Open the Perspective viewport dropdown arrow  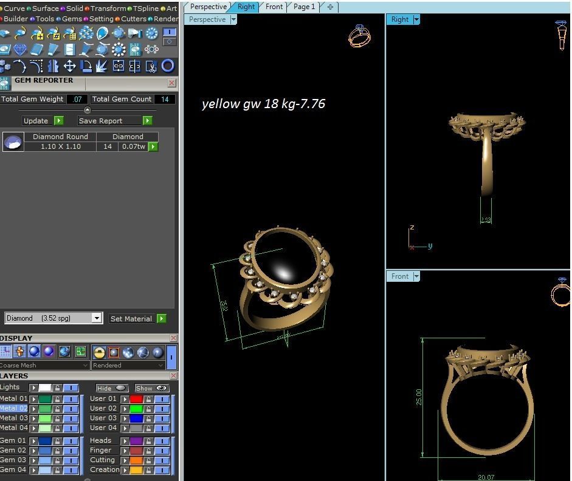point(233,19)
